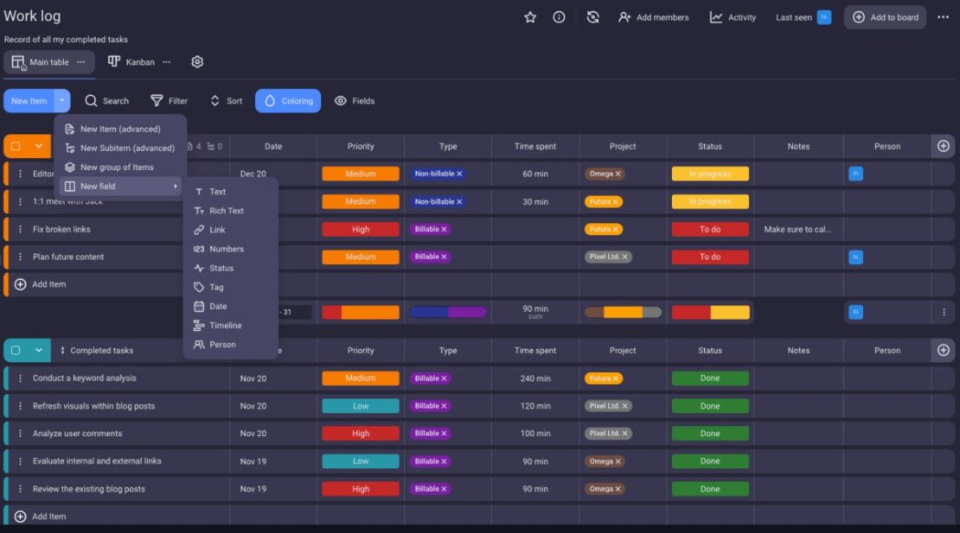Click the Status summary color bar
This screenshot has height=533, width=960.
[710, 313]
